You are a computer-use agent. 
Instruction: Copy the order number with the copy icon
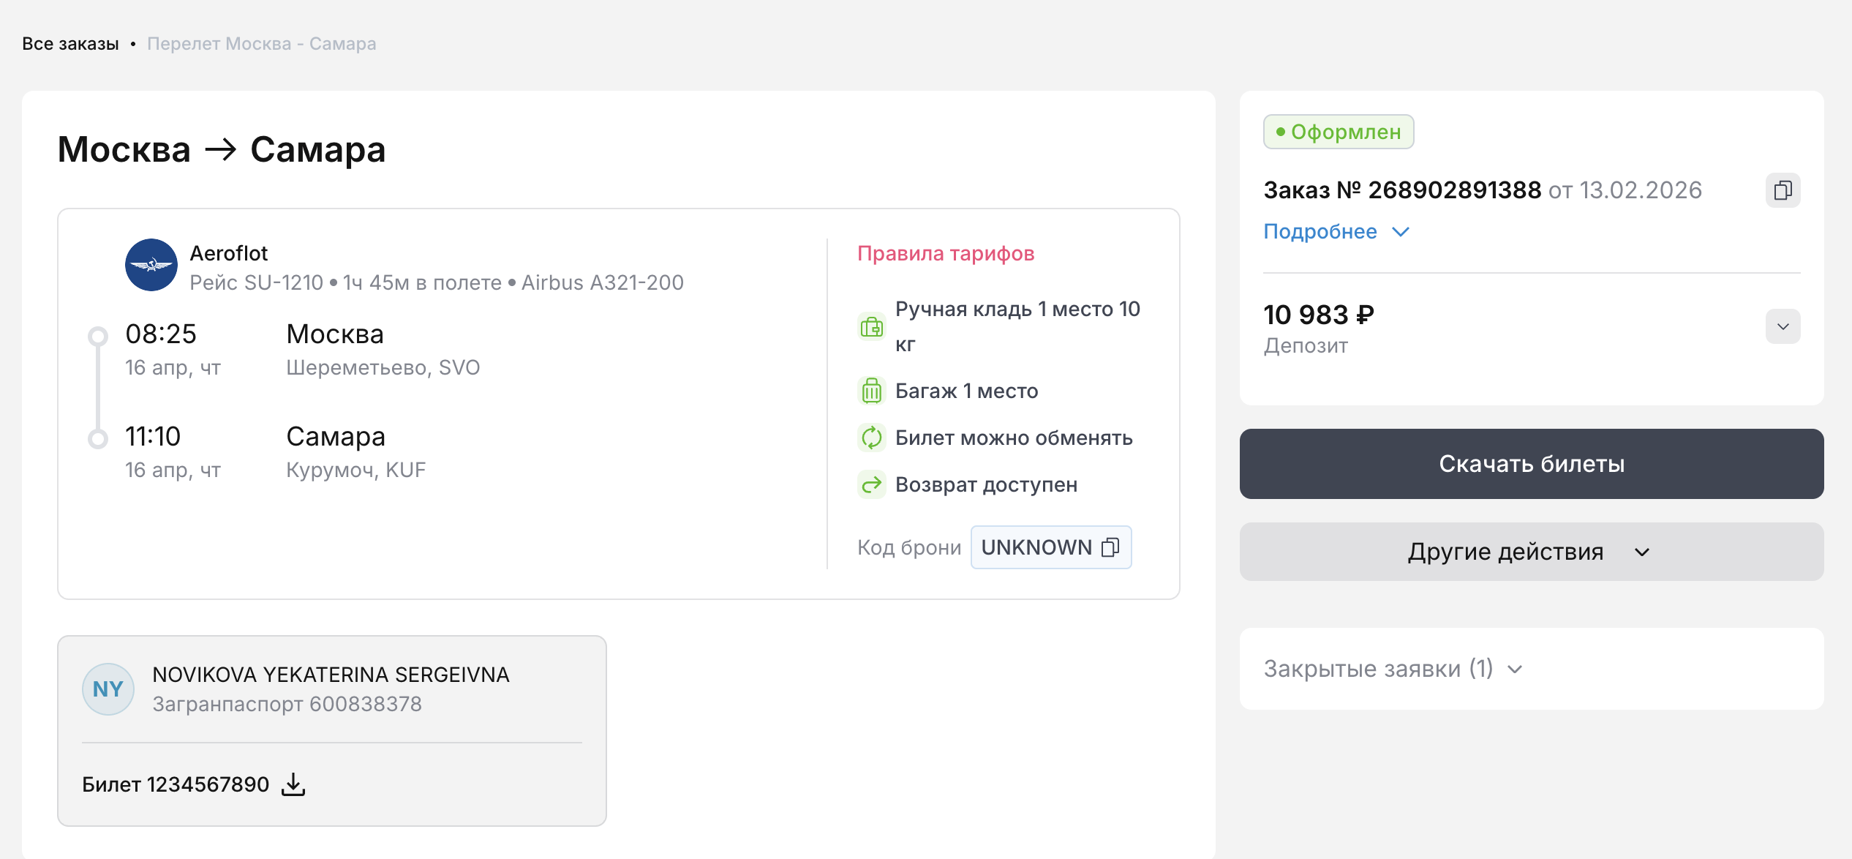1783,190
